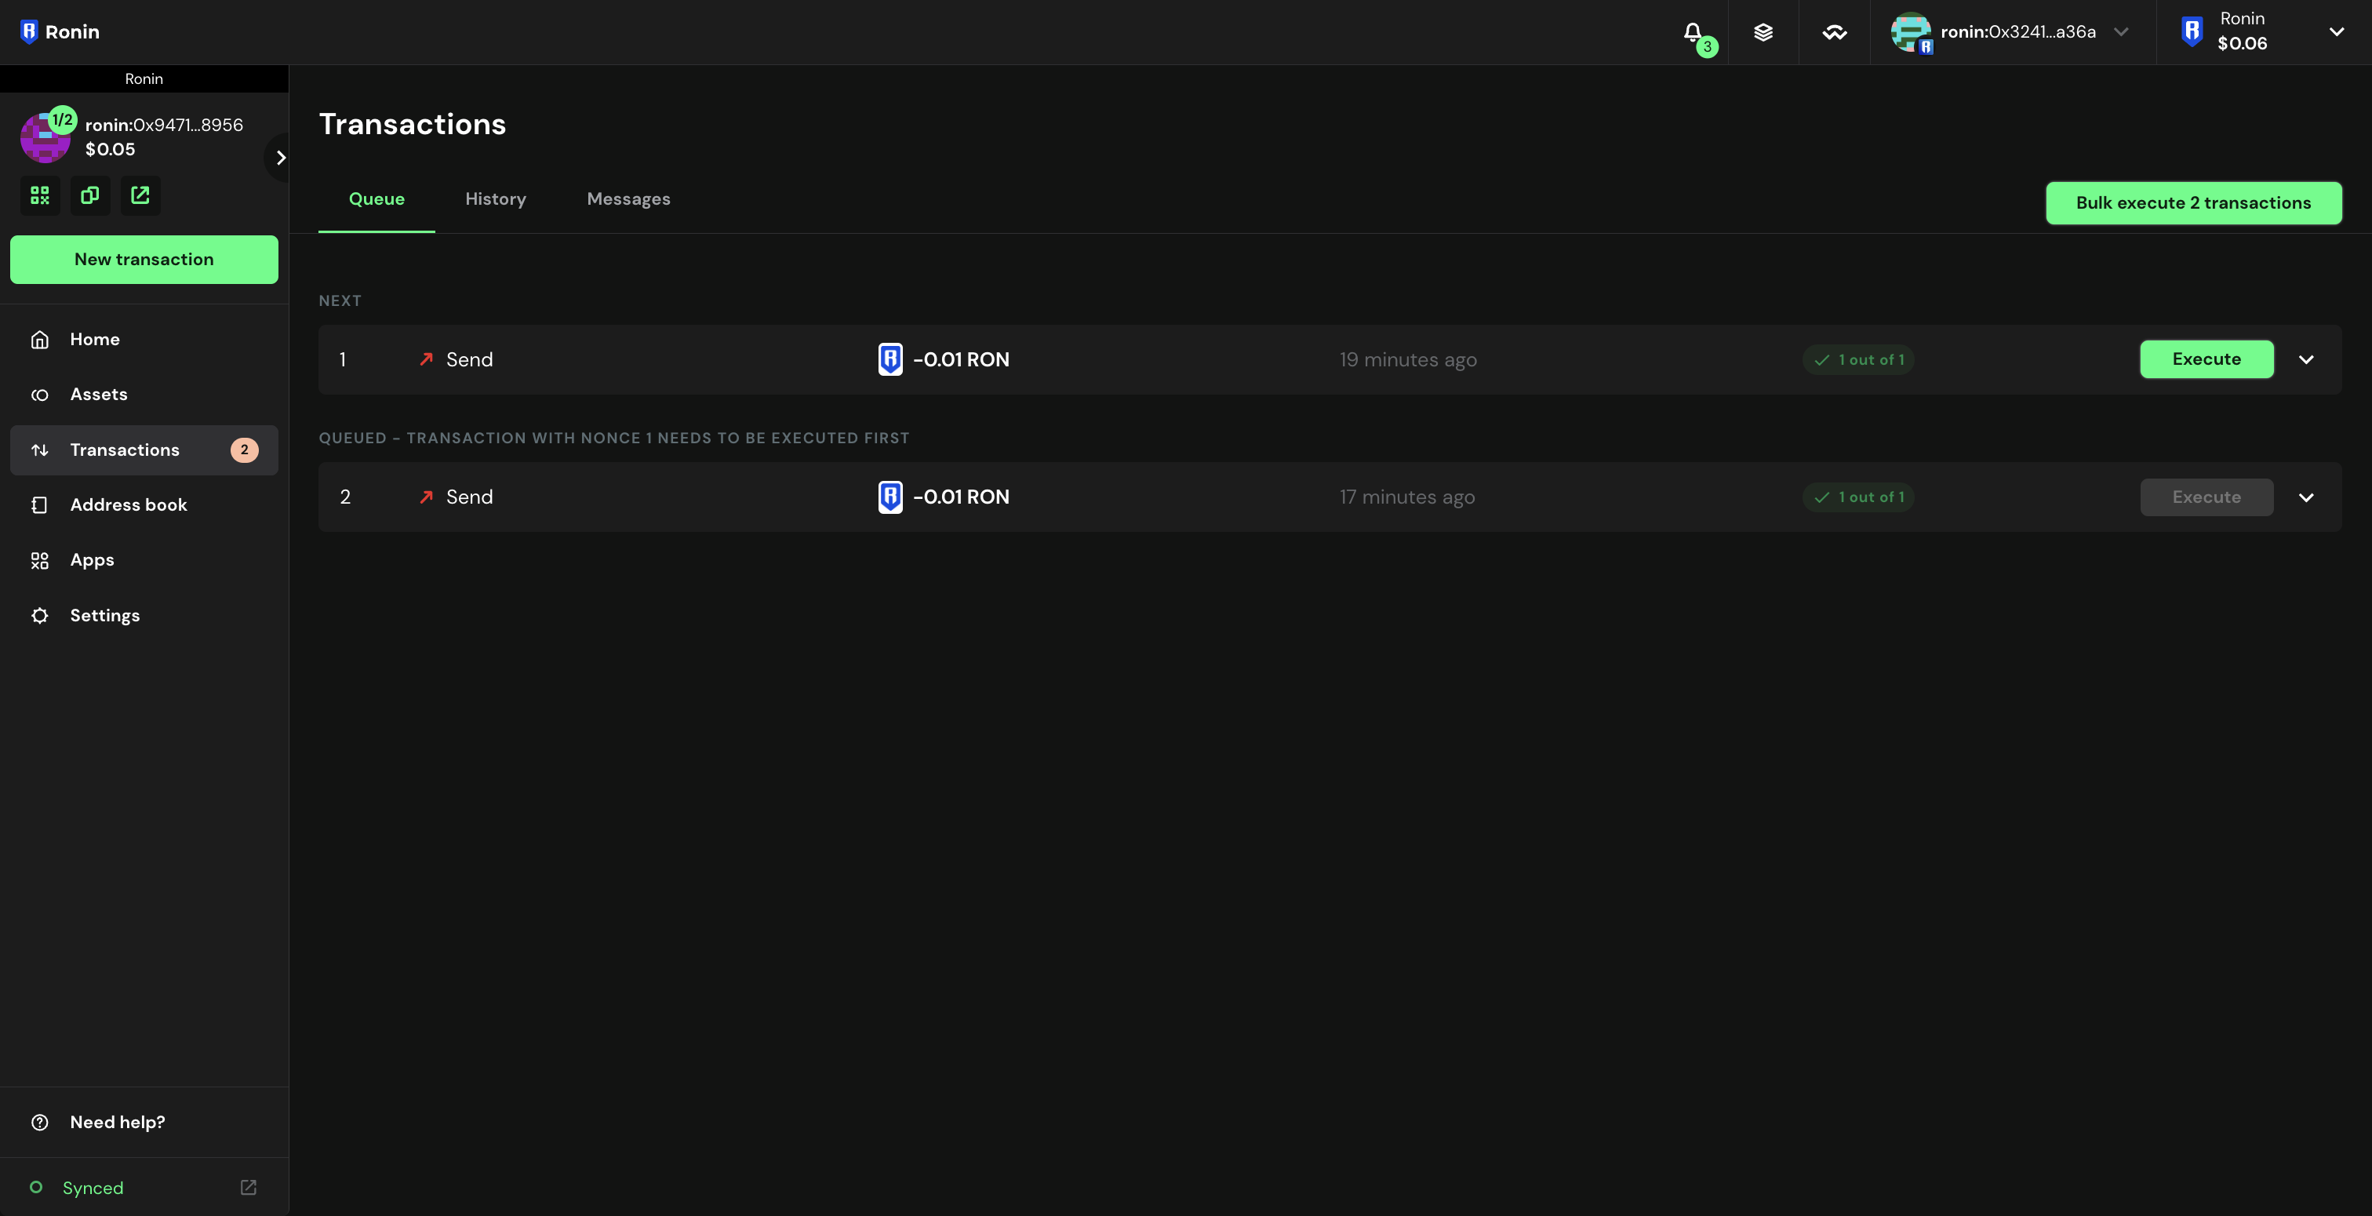Click the -0.01 RON amount in row 2
The image size is (2372, 1216).
tap(960, 497)
